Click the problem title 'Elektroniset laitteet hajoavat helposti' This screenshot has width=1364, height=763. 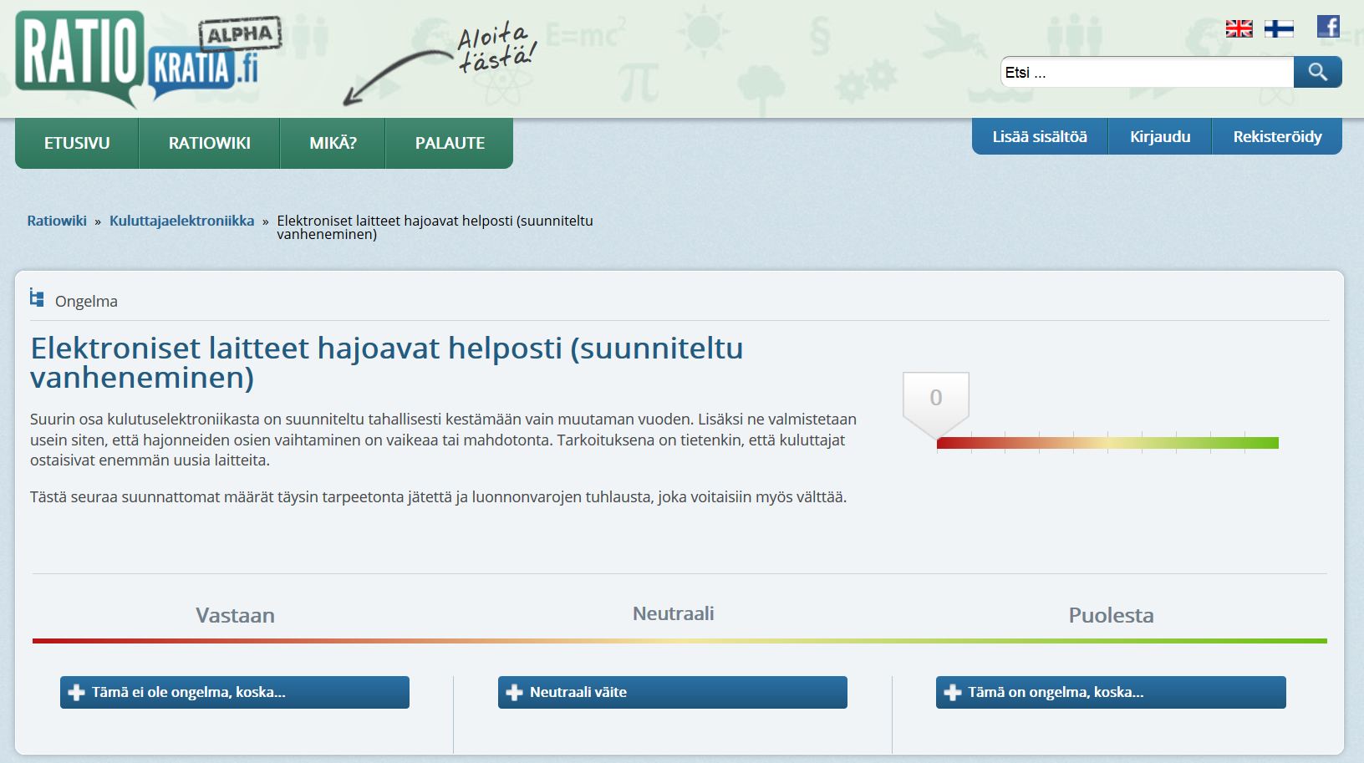coord(387,362)
